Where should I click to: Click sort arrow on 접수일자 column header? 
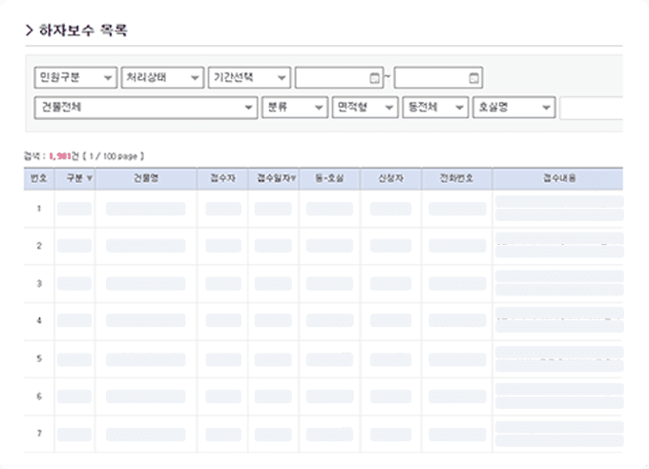(292, 178)
